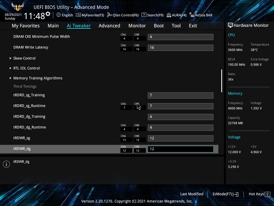Click the Hot Keys question mark icon
274x206 pixels.
tap(267, 194)
